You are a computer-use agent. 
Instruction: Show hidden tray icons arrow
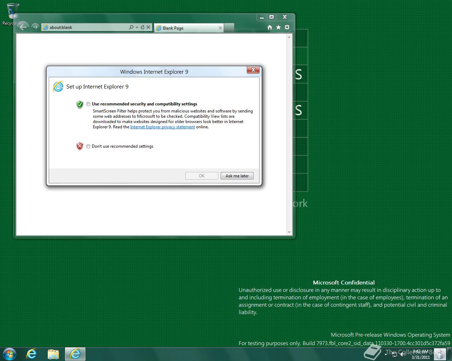pyautogui.click(x=386, y=354)
